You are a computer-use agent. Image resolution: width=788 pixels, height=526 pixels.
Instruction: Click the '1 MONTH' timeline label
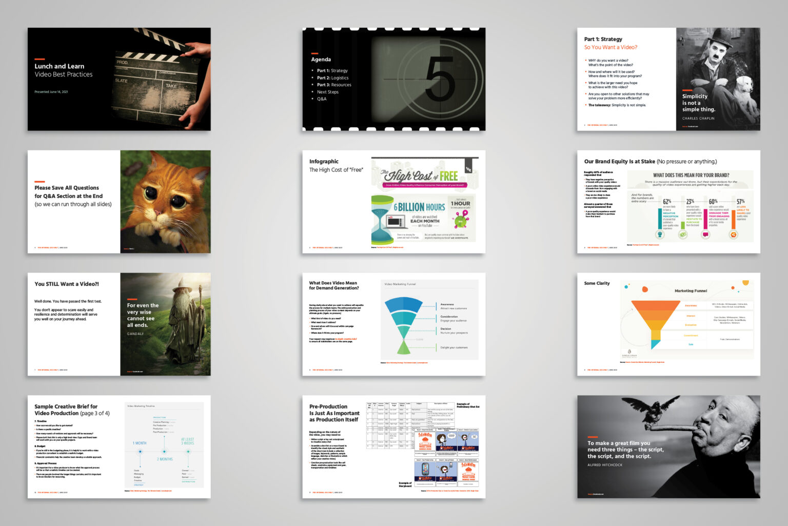pos(140,443)
